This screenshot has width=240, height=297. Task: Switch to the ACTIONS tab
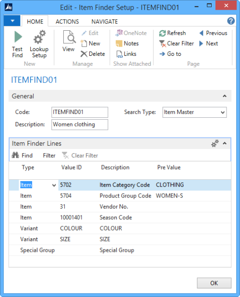(67, 22)
